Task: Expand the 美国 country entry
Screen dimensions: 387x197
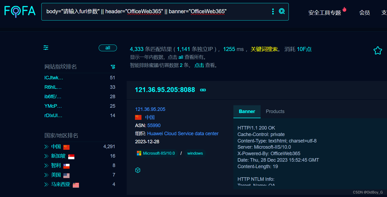Action: [x=46, y=175]
